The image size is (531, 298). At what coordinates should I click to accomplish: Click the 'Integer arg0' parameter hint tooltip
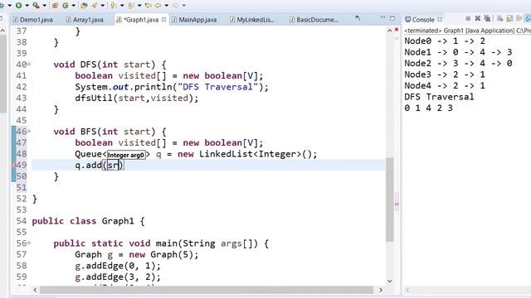[x=126, y=155]
